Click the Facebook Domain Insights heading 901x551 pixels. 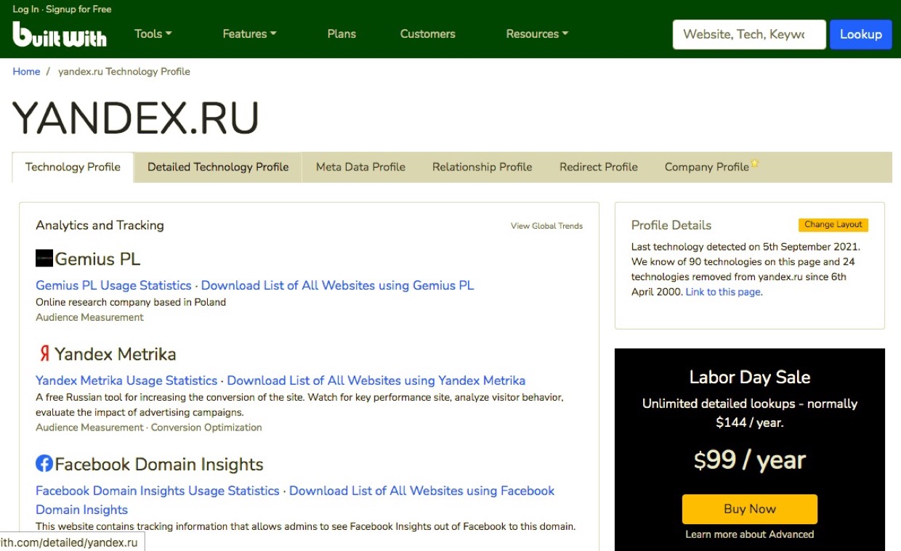159,465
